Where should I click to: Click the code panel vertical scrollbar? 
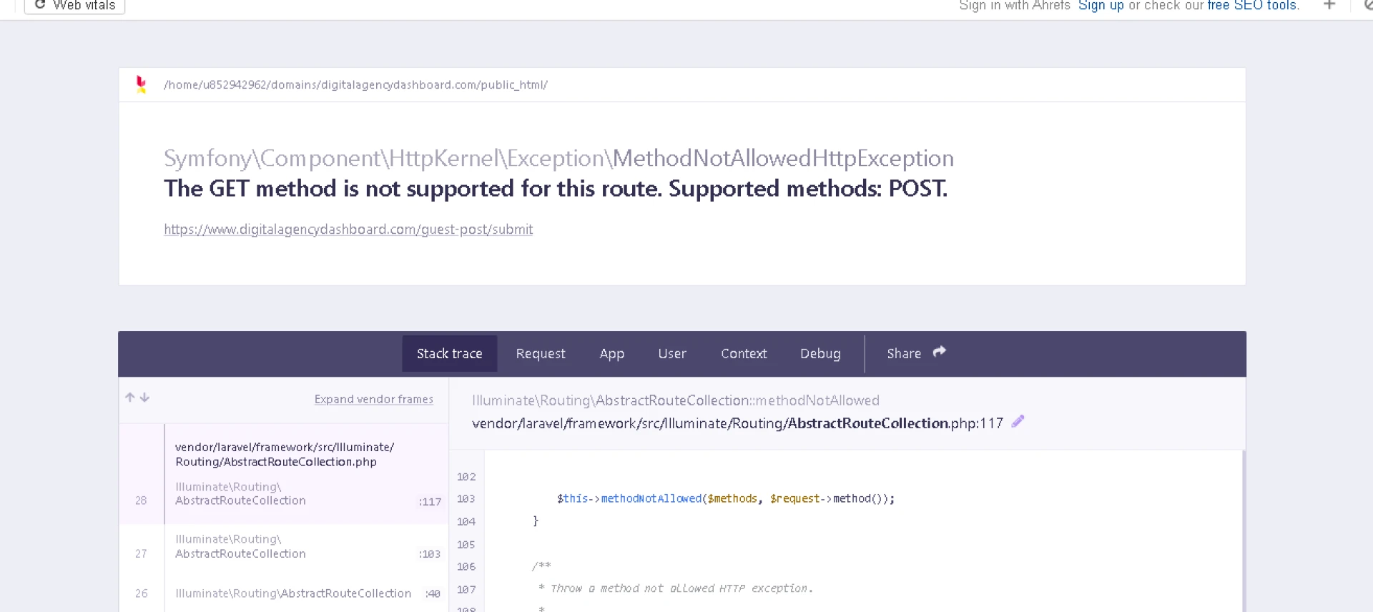tap(1243, 529)
